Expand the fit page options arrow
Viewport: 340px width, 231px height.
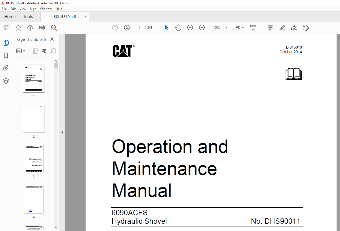tap(243, 28)
